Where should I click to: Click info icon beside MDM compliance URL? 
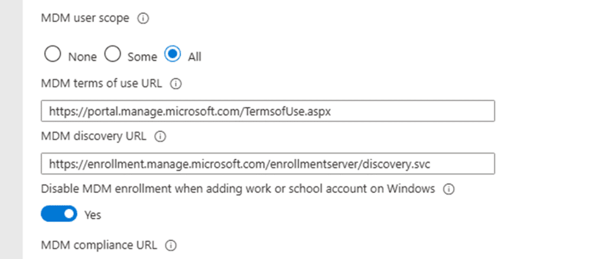(171, 245)
